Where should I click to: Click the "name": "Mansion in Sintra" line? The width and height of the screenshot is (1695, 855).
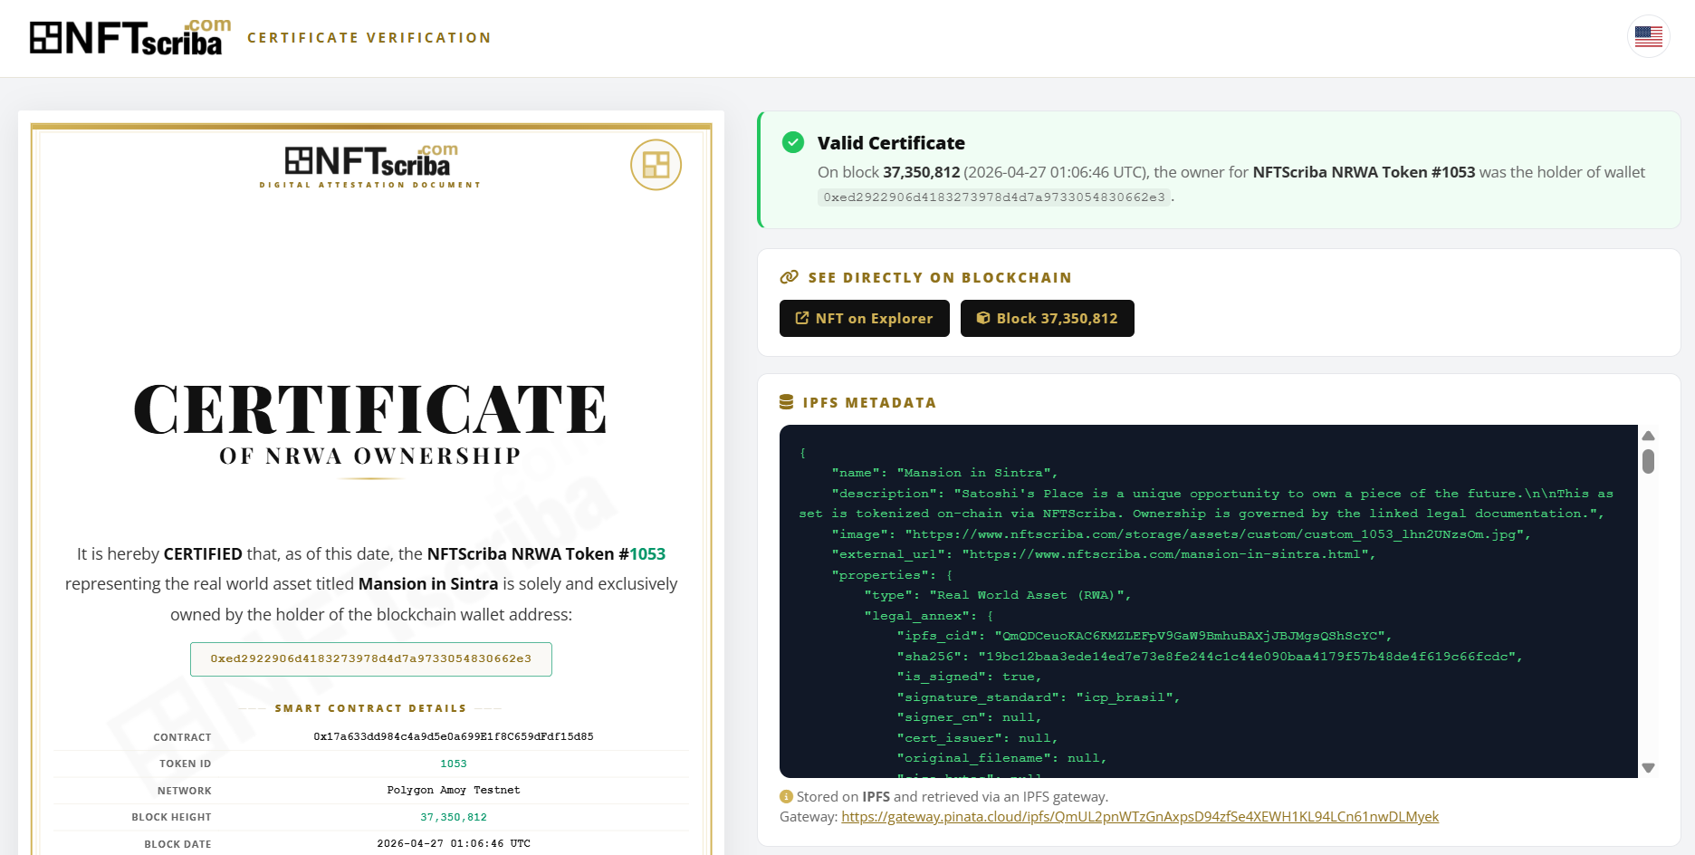[x=944, y=473]
